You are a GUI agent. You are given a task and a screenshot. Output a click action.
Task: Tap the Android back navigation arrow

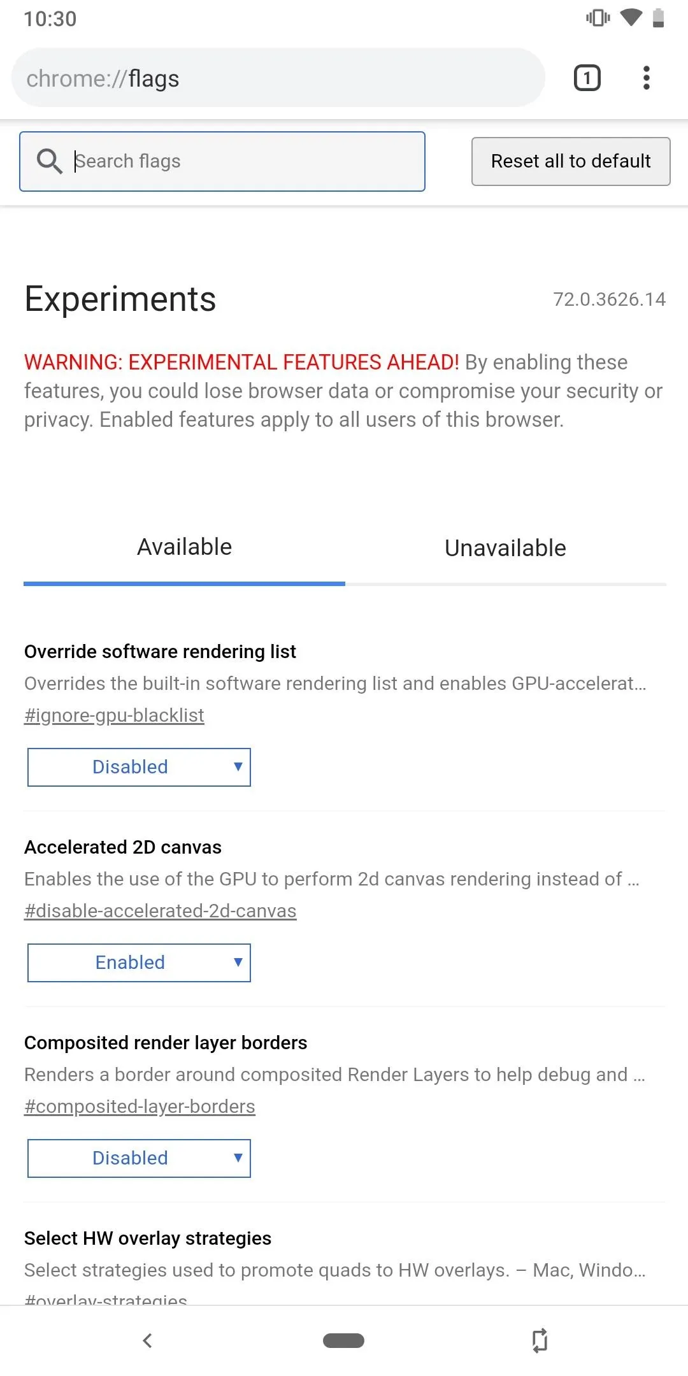[147, 1340]
